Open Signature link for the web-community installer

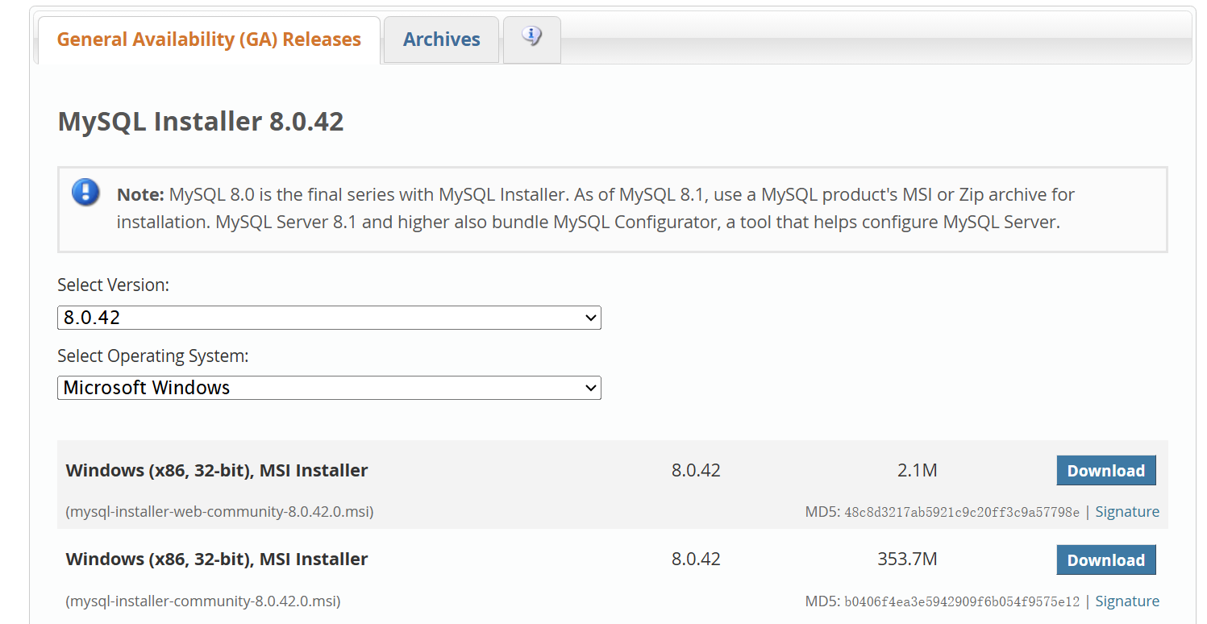[x=1126, y=512]
